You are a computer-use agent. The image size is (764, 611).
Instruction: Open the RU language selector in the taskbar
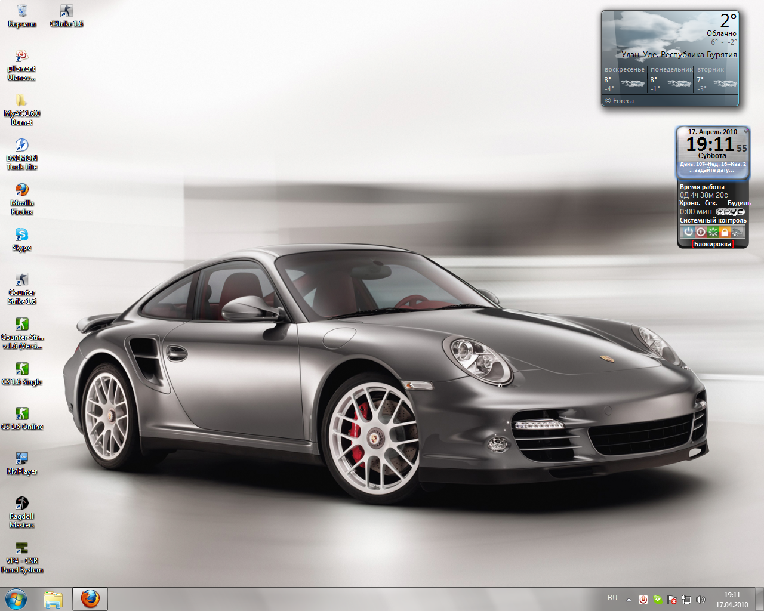(612, 598)
